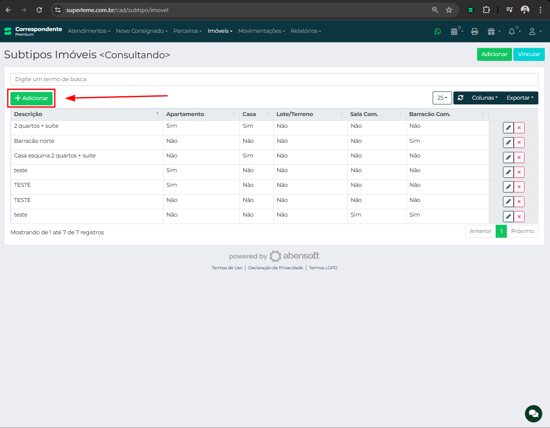Open the Termos de Uso link
Screen dimensions: 550x428
click(x=226, y=268)
